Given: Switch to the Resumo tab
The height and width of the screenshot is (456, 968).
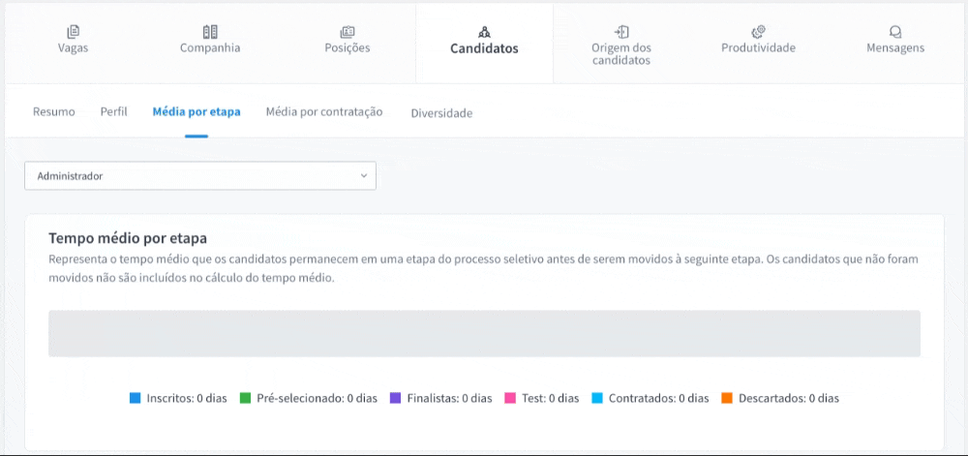Looking at the screenshot, I should click(x=54, y=112).
